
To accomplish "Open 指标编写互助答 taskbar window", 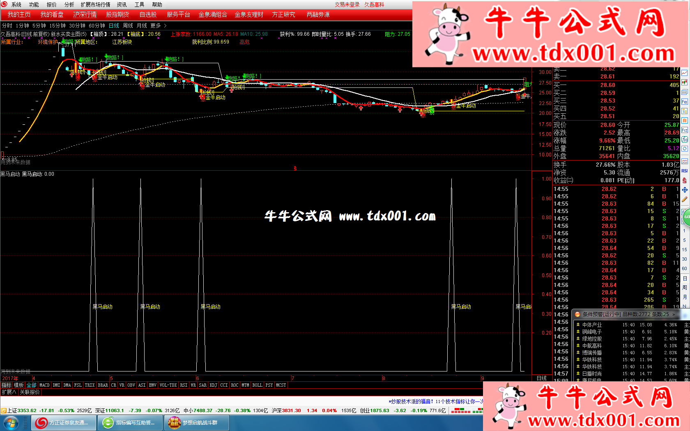I will (130, 423).
